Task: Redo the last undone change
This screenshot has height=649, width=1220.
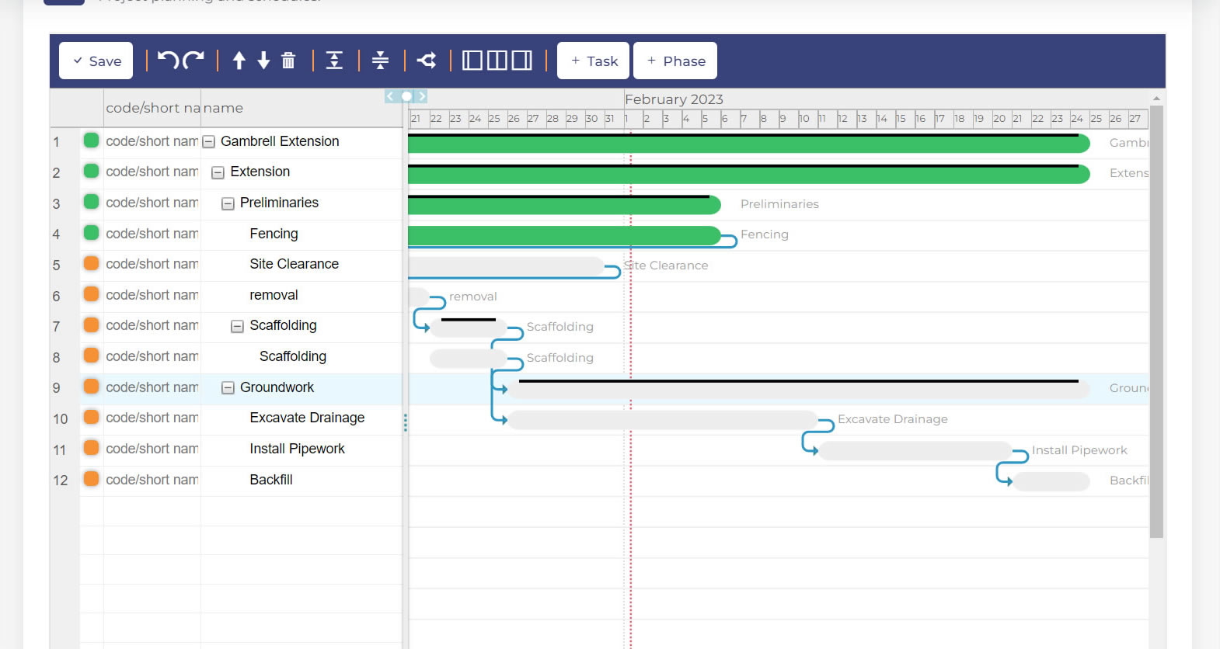Action: point(193,60)
